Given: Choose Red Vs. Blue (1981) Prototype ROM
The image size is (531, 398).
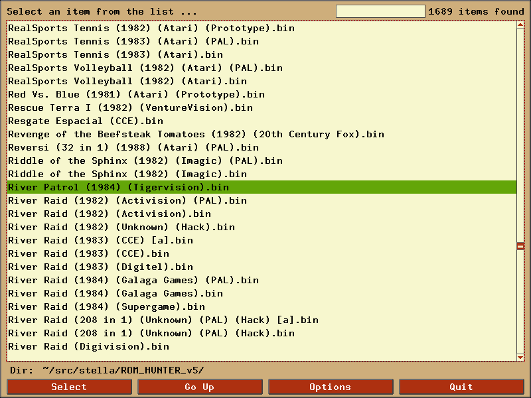Looking at the screenshot, I should point(136,94).
